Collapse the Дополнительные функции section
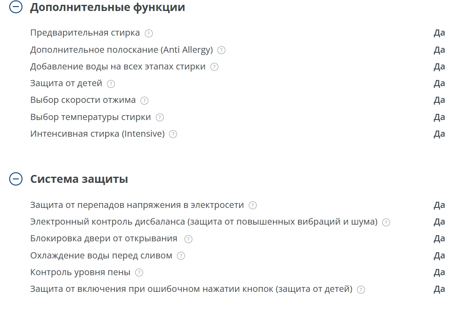This screenshot has width=453, height=309. [x=16, y=7]
